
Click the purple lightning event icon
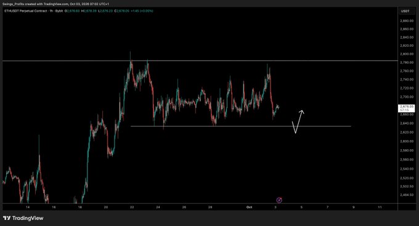tap(279, 200)
